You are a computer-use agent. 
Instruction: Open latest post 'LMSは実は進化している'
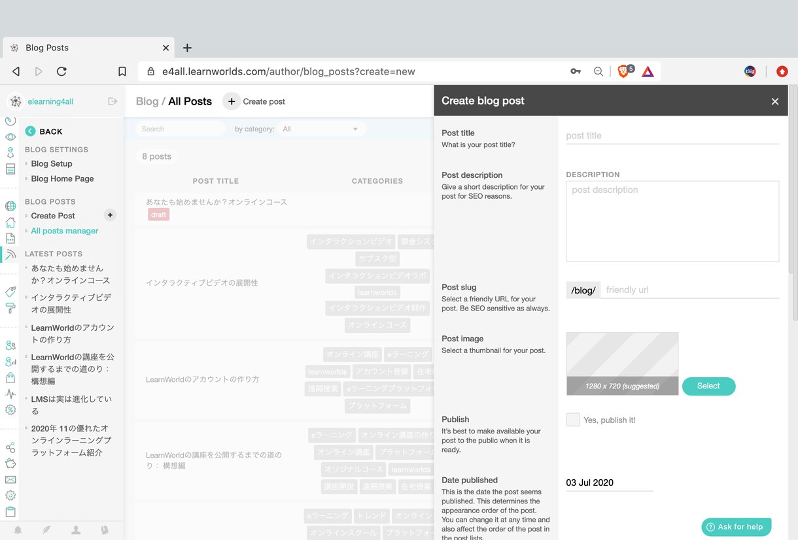click(71, 405)
